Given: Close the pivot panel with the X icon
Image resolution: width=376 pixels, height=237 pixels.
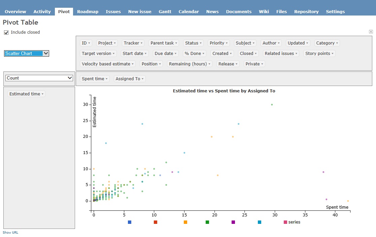Looking at the screenshot, I should (x=371, y=32).
